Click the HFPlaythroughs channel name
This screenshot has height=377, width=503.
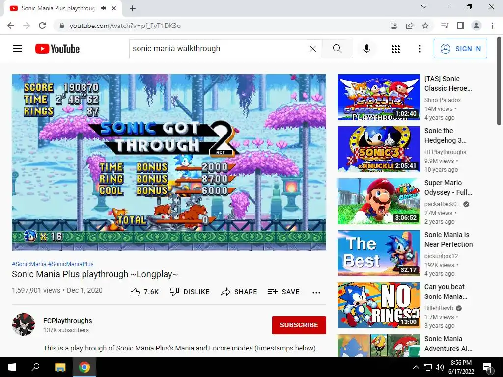click(x=445, y=152)
